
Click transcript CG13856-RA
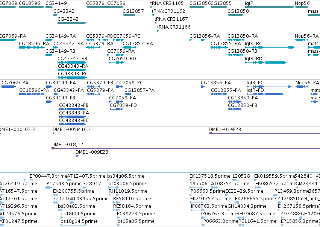(x=205, y=36)
